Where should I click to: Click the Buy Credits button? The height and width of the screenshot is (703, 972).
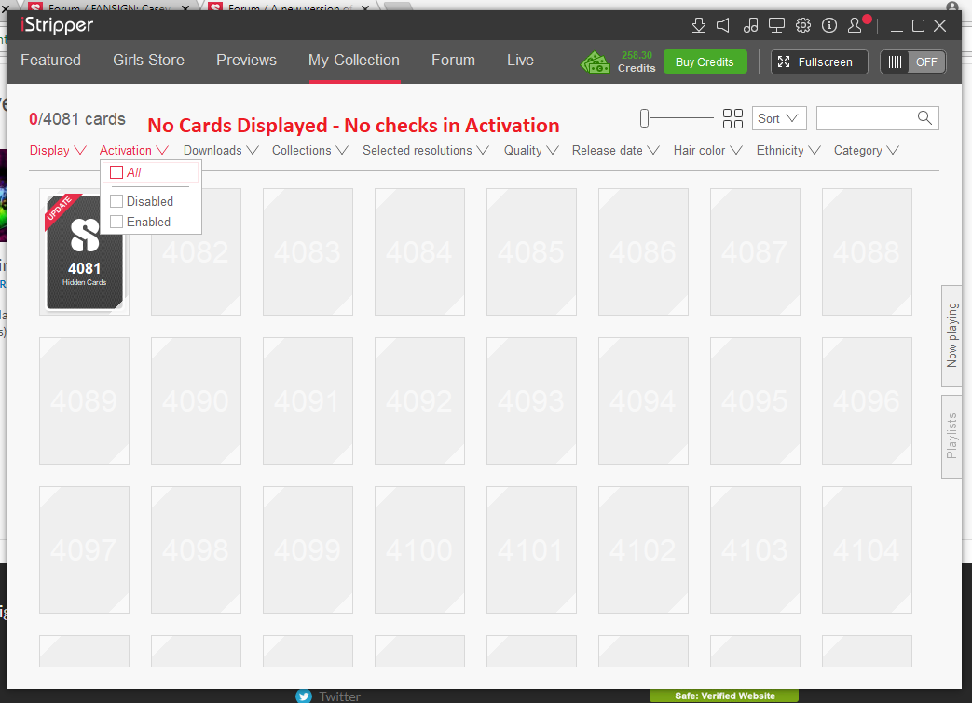coord(705,62)
